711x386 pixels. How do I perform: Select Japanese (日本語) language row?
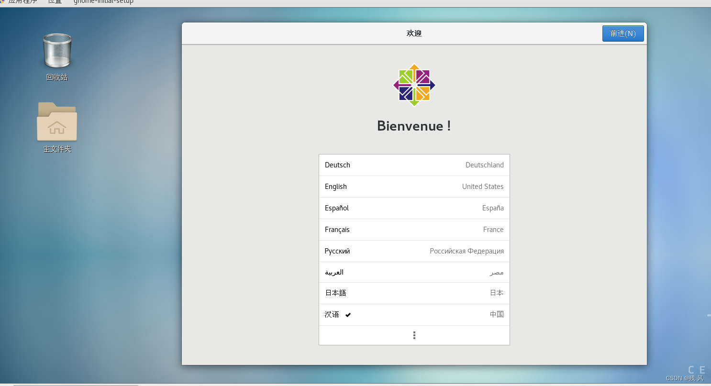click(x=414, y=293)
